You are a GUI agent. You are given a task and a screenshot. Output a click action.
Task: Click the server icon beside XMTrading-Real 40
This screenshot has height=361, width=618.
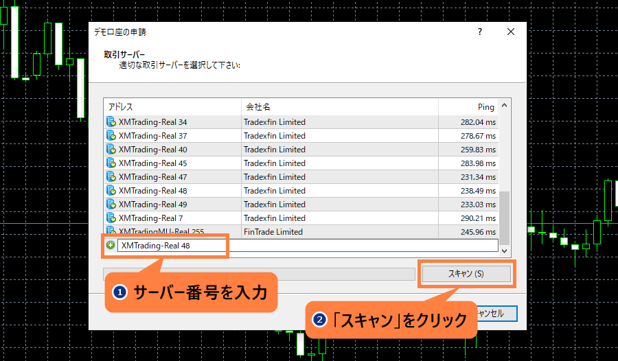111,150
